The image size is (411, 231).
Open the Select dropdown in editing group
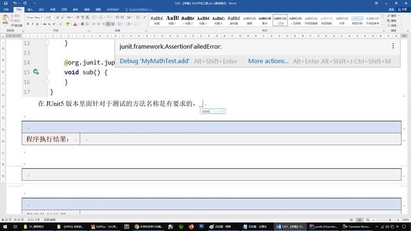tap(392, 26)
